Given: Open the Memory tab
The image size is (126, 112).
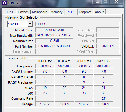Looking at the screenshot, I should pyautogui.click(x=57, y=12).
